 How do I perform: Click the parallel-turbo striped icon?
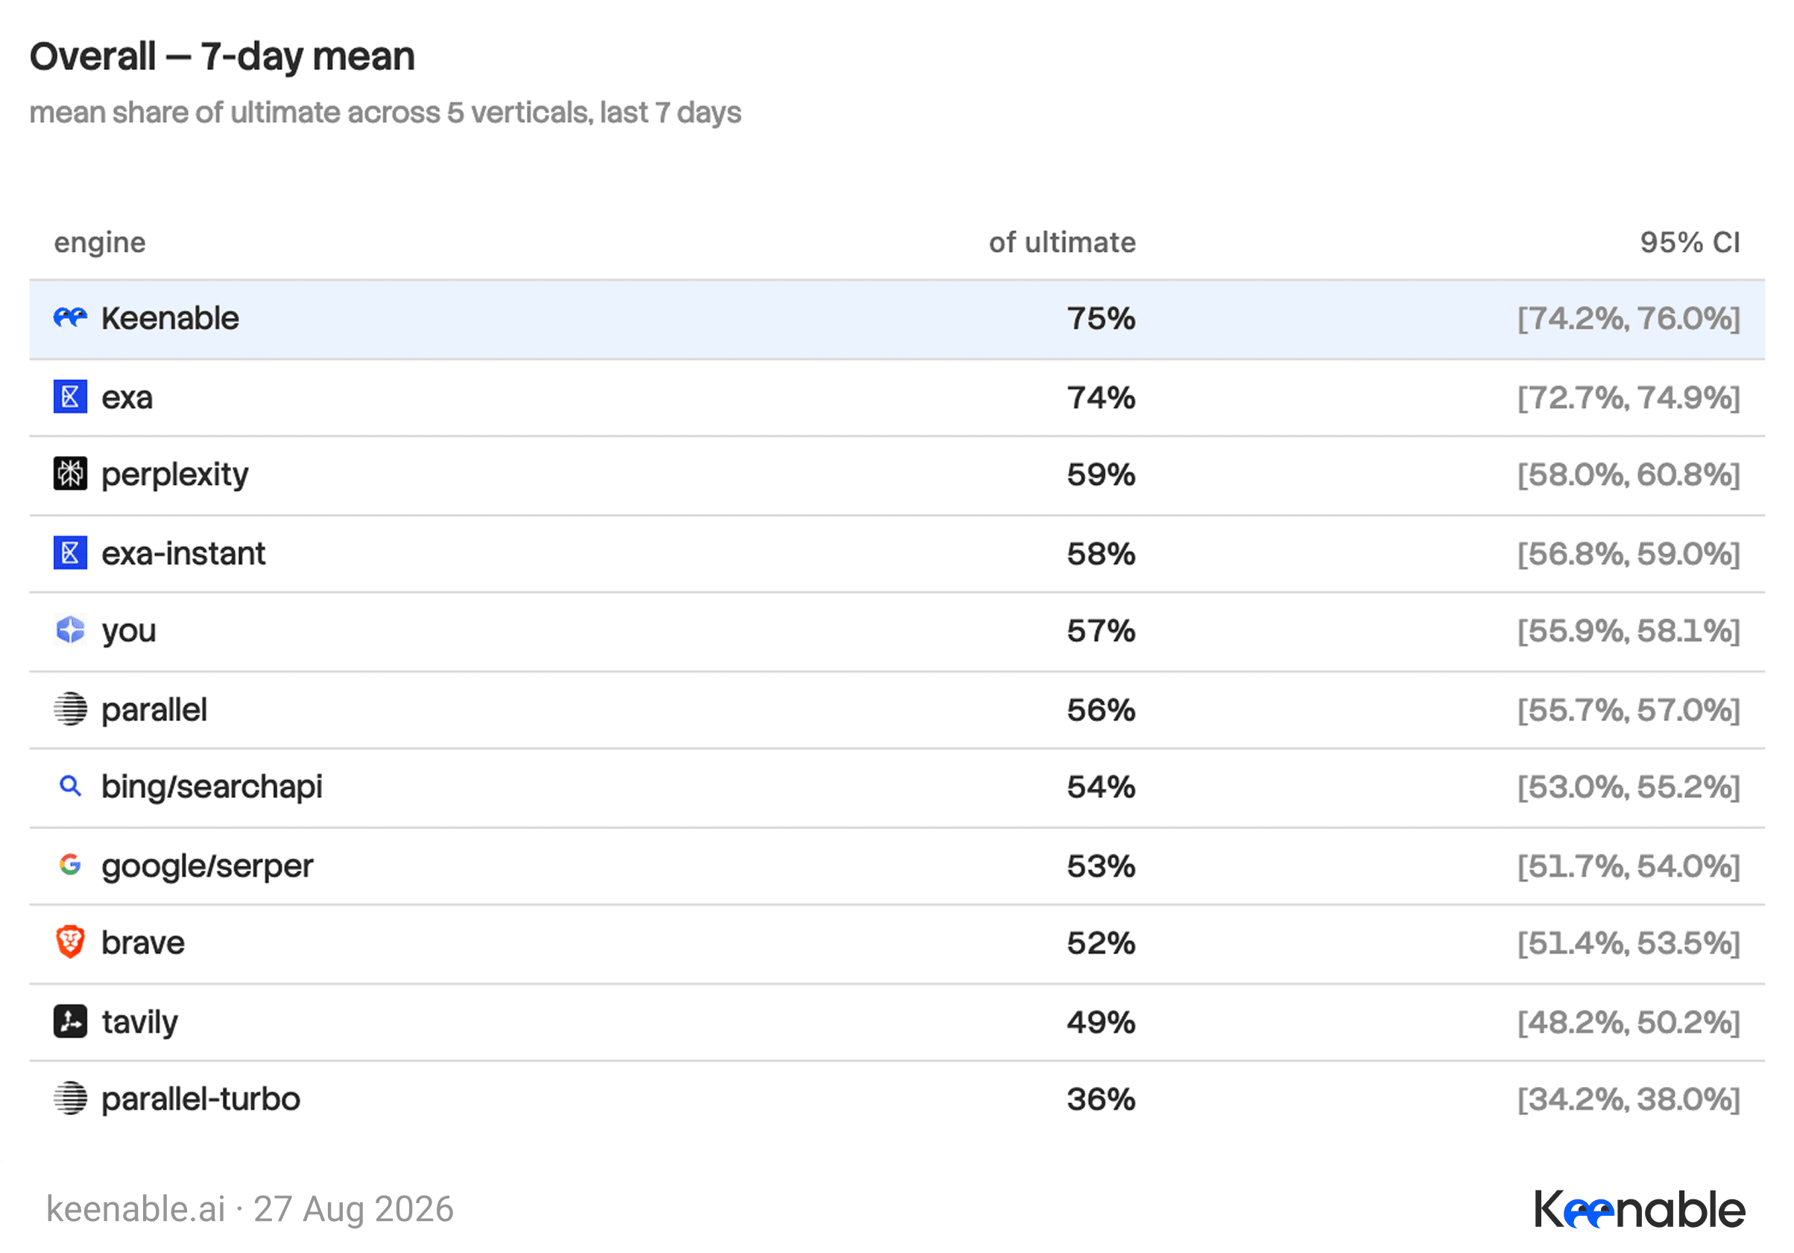pos(70,1099)
